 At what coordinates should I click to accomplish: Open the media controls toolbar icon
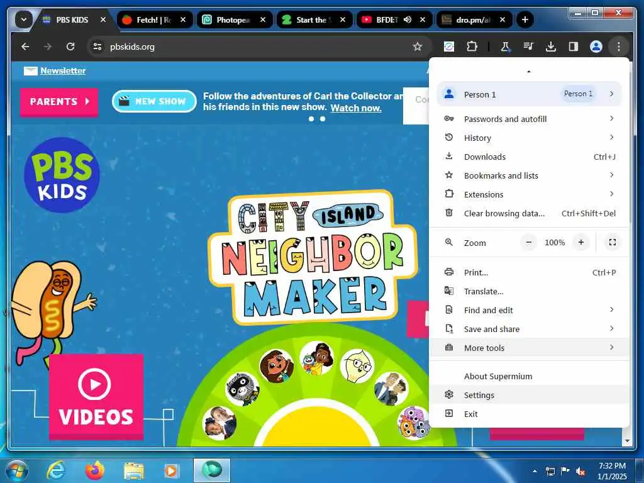point(528,47)
